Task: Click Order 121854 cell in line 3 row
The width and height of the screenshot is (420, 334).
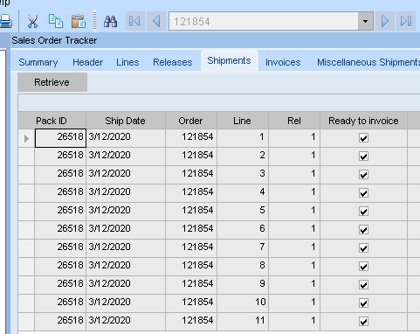Action: [x=191, y=175]
